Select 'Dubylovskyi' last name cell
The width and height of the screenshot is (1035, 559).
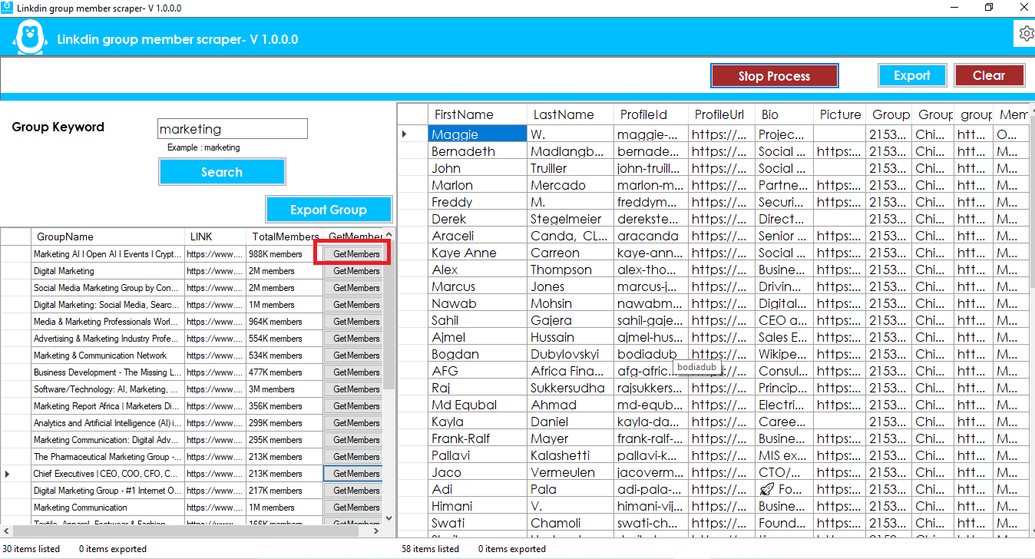[x=570, y=354]
